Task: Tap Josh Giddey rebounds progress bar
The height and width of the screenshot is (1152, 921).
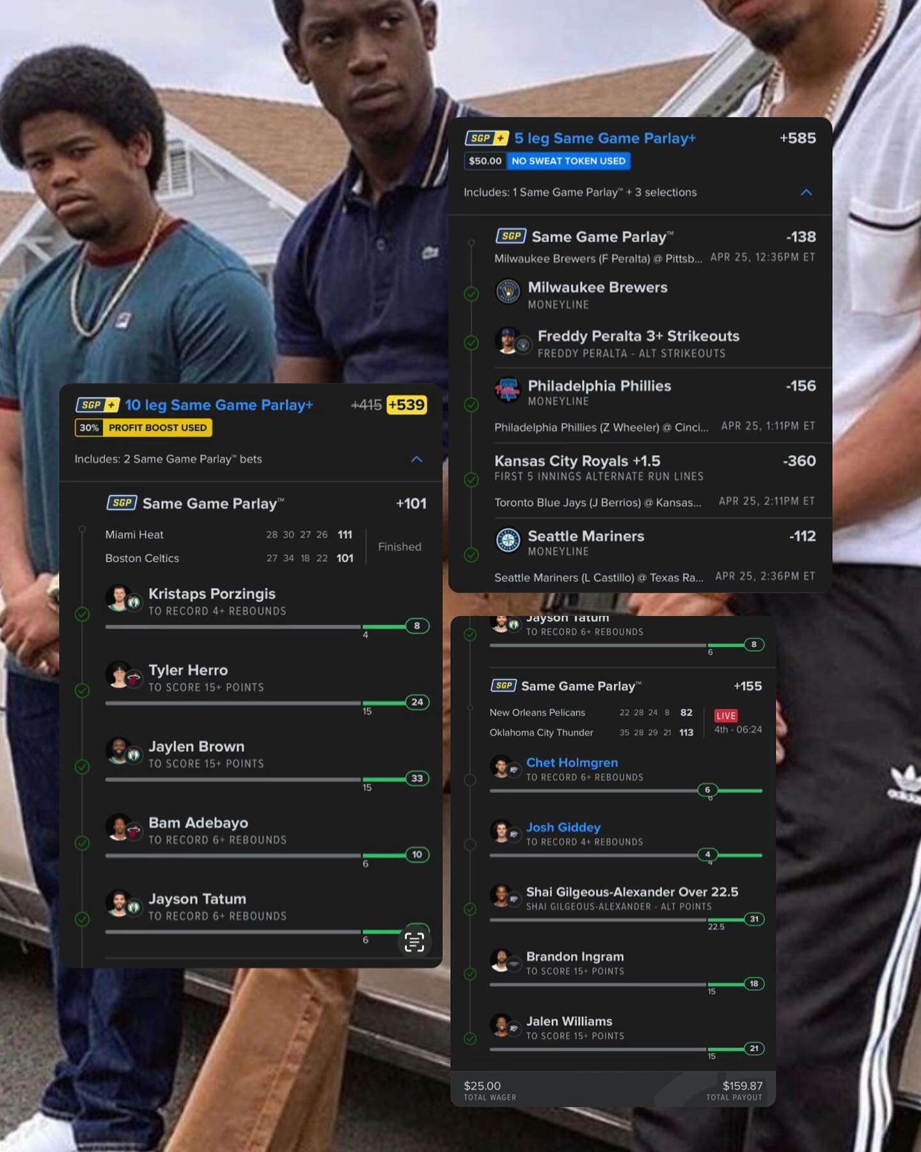Action: click(x=626, y=855)
